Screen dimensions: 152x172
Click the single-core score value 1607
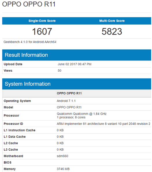pos(42,32)
